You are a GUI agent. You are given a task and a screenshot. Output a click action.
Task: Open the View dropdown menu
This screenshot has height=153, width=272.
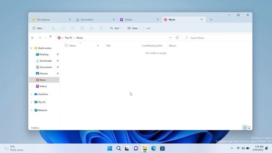pos(133,28)
